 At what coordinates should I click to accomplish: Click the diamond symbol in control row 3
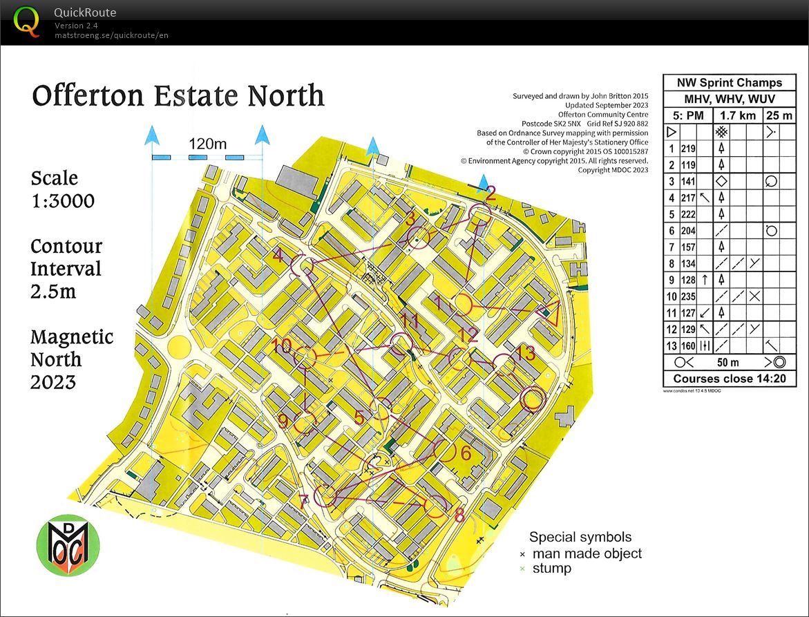coord(721,181)
